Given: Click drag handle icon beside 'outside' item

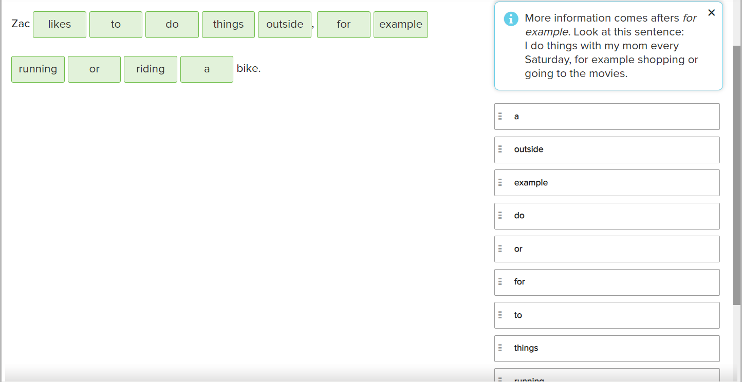Looking at the screenshot, I should (x=500, y=149).
